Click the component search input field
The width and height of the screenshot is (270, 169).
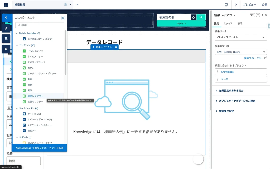tap(40, 25)
